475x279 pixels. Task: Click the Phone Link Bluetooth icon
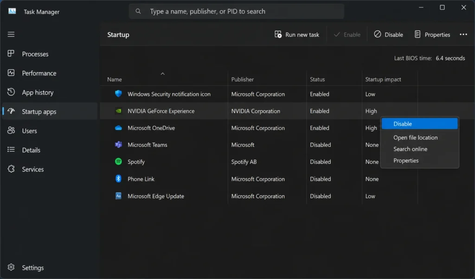[x=118, y=179]
